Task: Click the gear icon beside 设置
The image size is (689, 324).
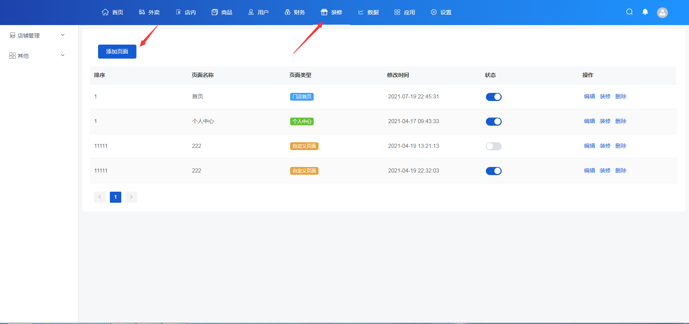Action: [434, 12]
